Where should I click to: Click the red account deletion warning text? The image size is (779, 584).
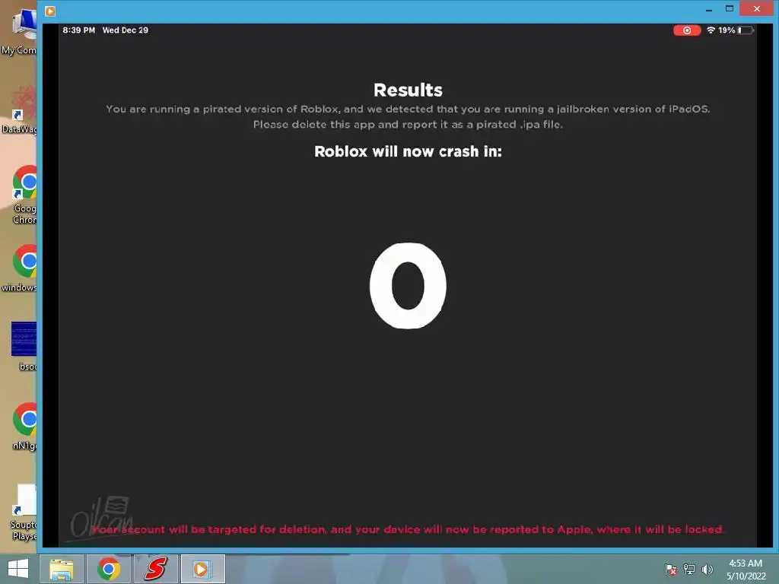coord(408,529)
